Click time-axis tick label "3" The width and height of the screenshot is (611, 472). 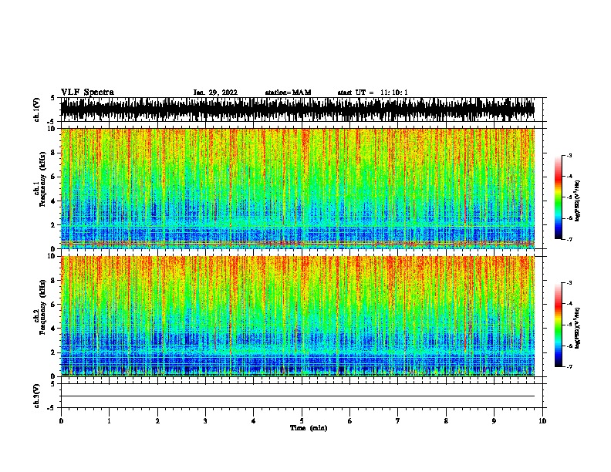(205, 421)
